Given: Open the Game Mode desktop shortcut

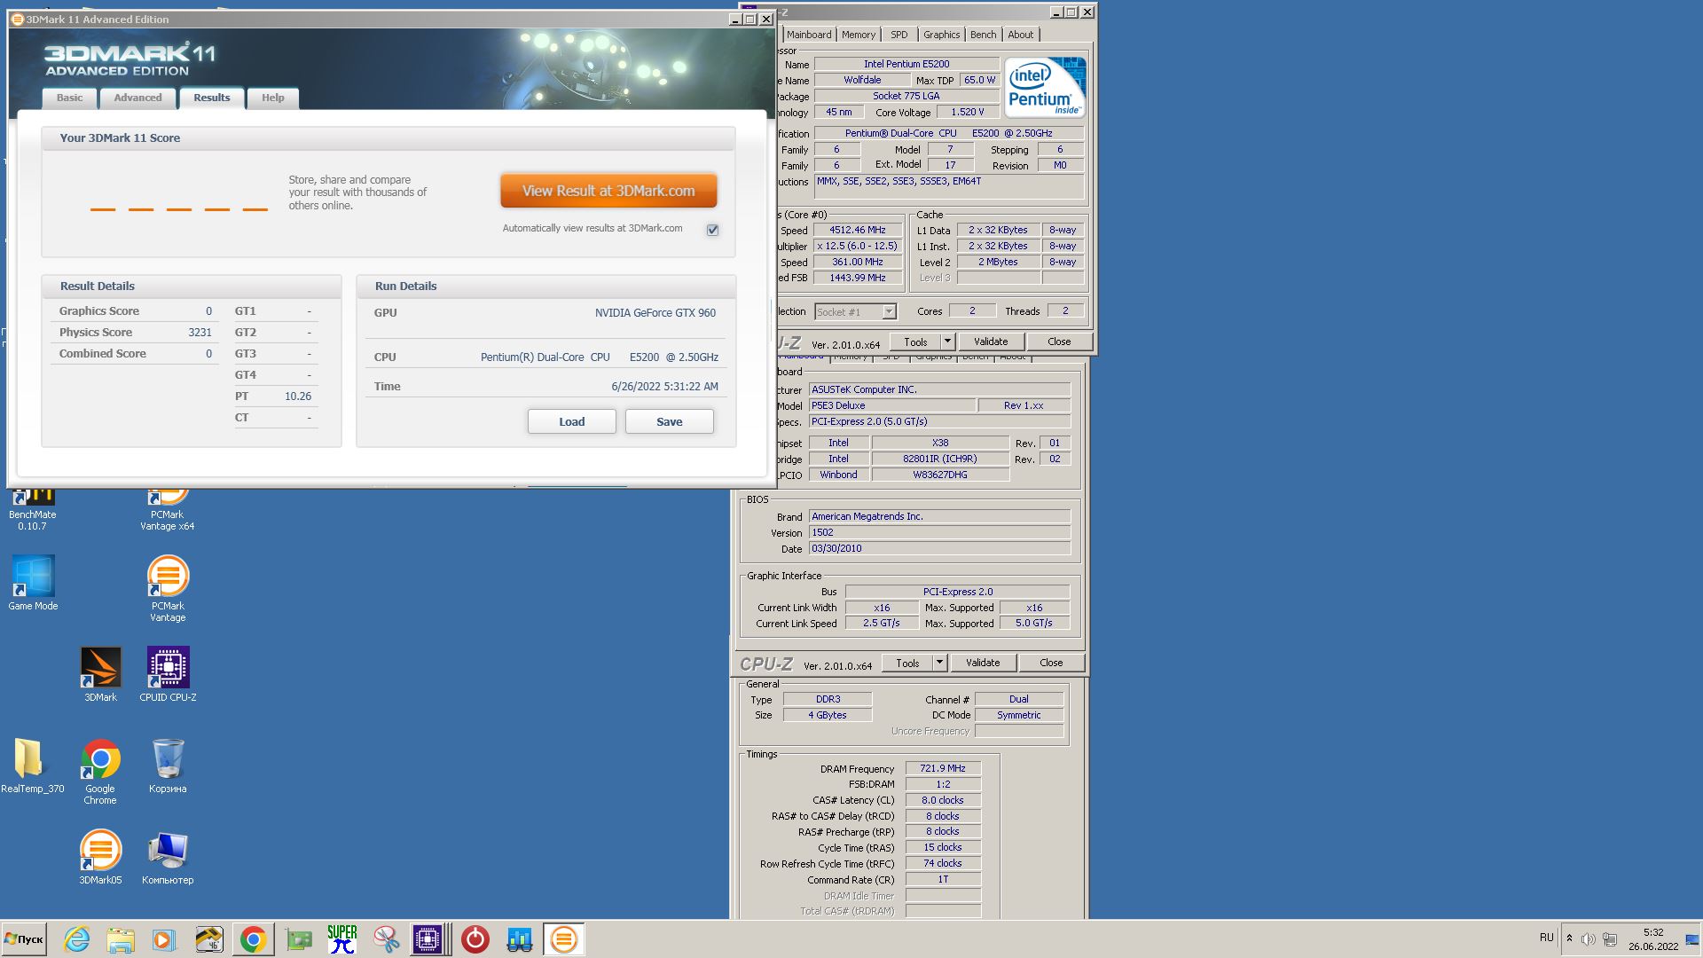Looking at the screenshot, I should point(33,583).
